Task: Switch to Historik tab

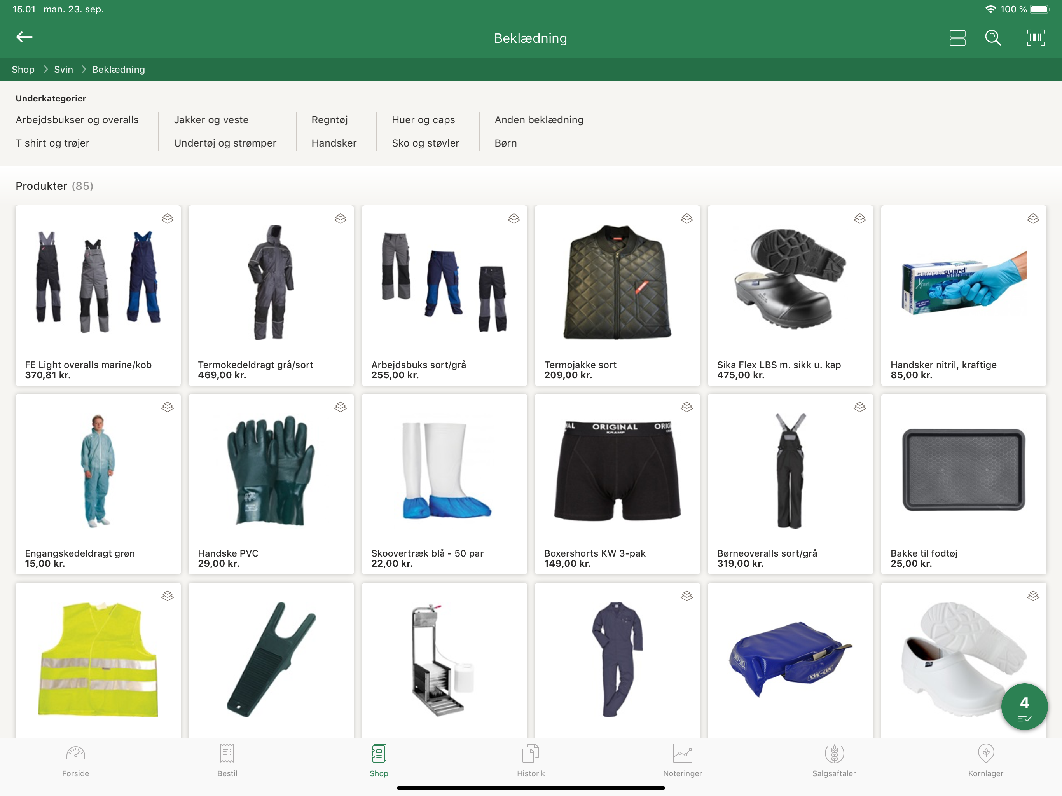Action: (x=531, y=761)
